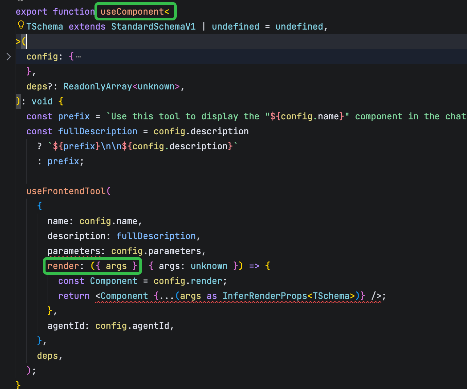This screenshot has width=467, height=389.
Task: Click the StandardSchemaV1 type name
Action: pos(154,27)
